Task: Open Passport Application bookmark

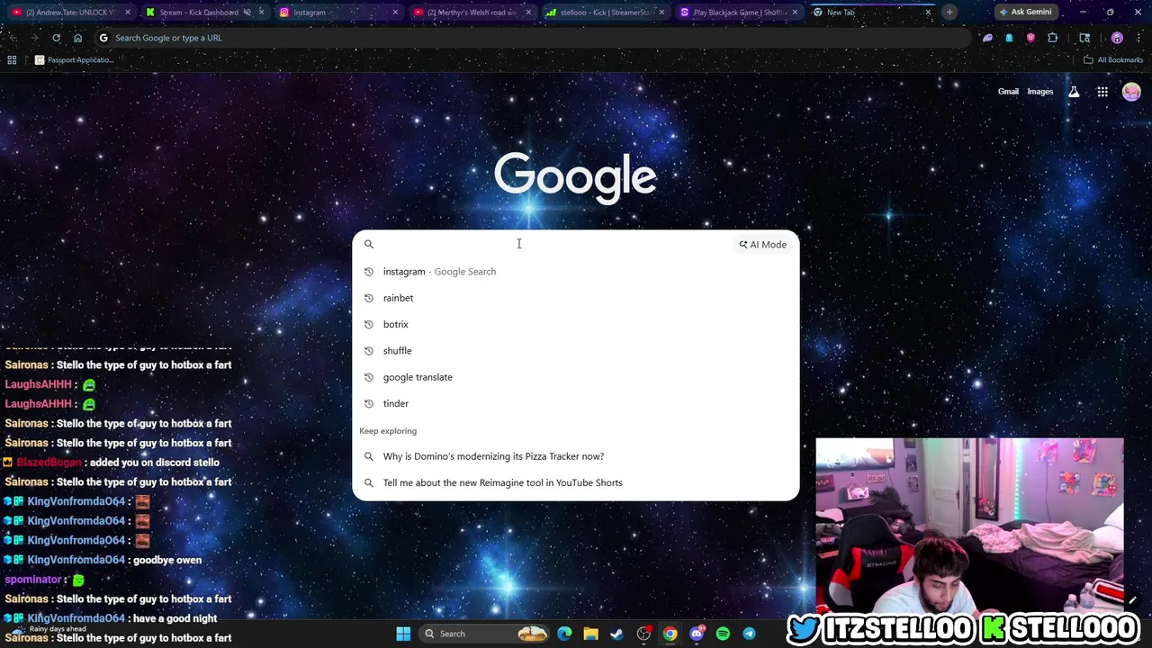Action: 75,60
